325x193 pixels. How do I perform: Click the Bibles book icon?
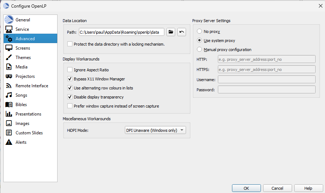(9, 105)
